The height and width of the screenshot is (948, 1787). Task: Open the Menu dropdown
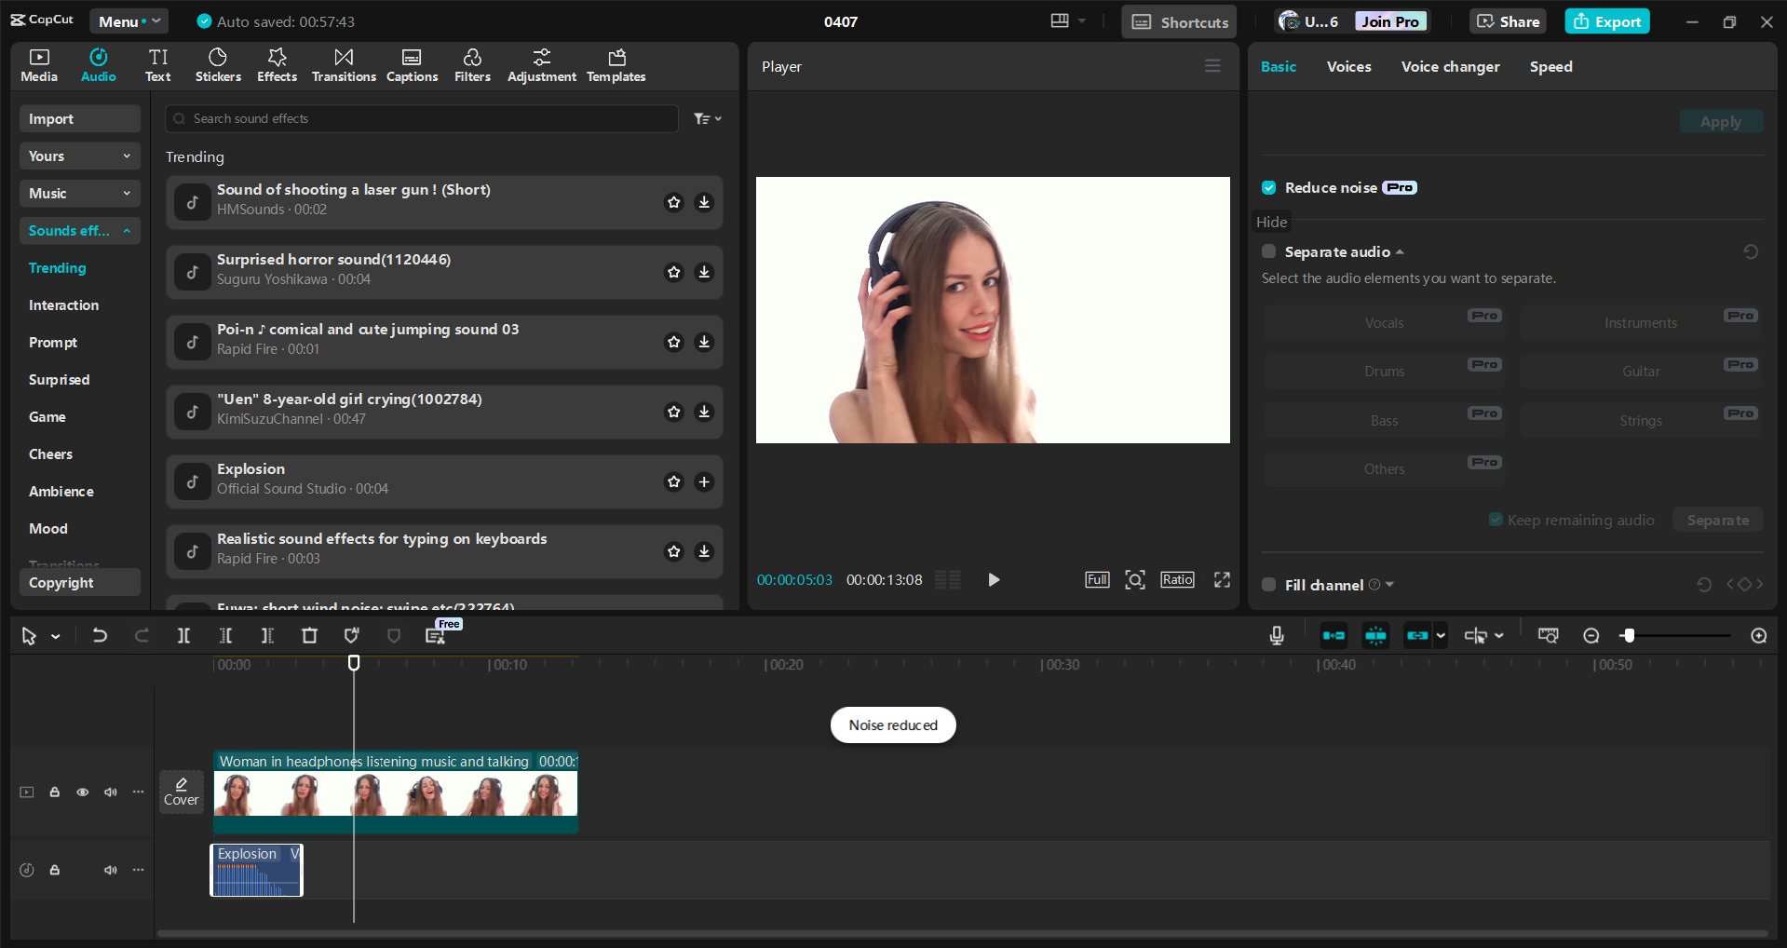128,20
